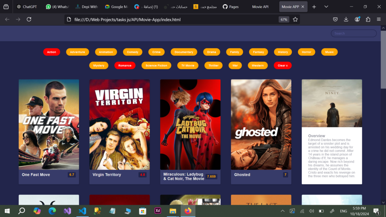Open File Explorer from the taskbar
386x217 pixels.
[x=173, y=211]
